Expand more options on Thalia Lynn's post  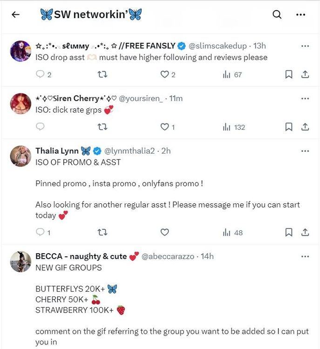[x=305, y=151]
